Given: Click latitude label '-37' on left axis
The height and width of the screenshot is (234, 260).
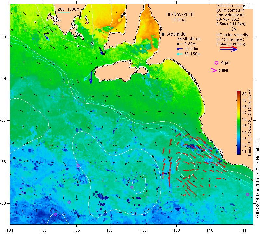Looking at the screenshot, I should click(x=3, y=120).
